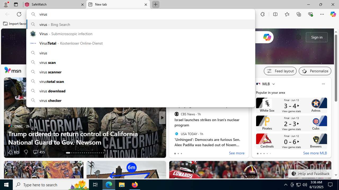Open the 455 comments on the story
339x190 pixels.
[39, 152]
